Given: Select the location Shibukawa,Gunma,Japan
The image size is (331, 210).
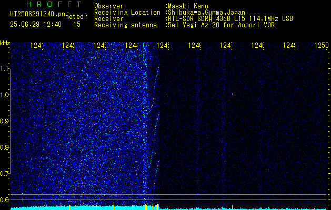Looking at the screenshot, I should [x=206, y=13].
